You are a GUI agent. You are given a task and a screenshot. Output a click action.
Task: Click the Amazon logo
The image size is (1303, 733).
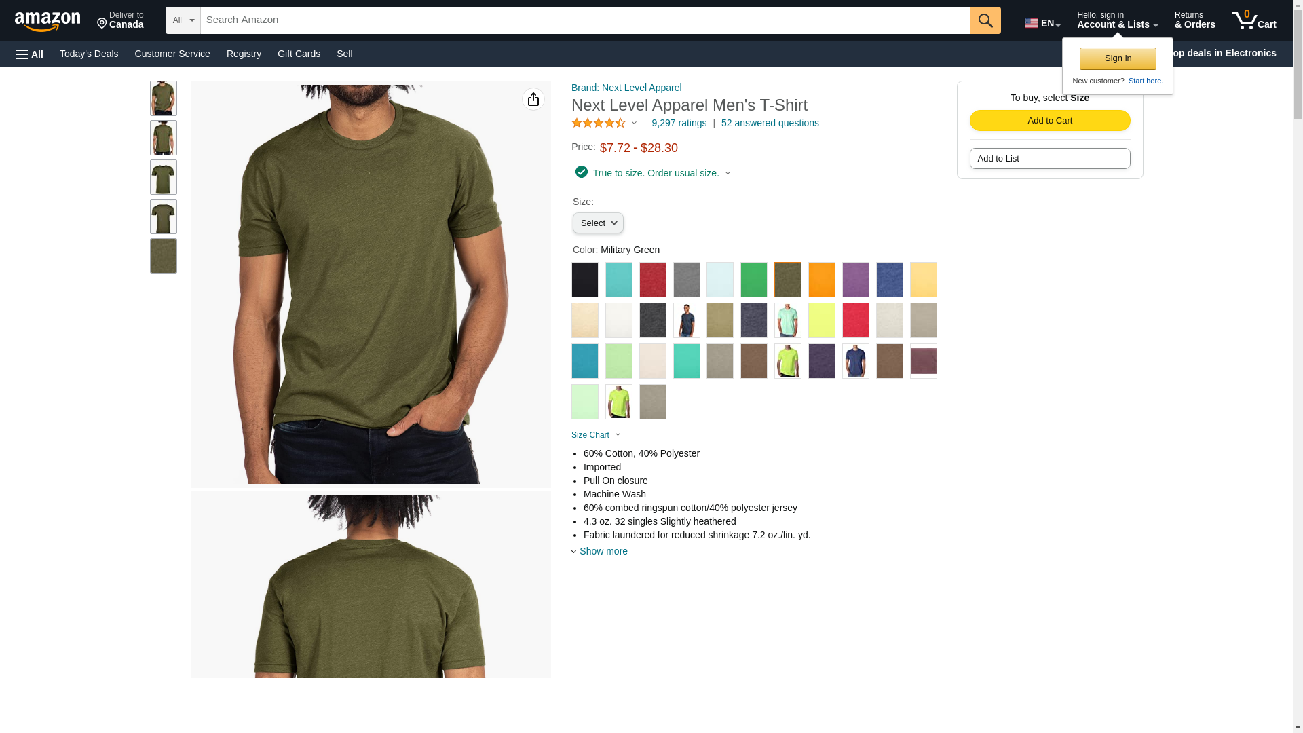tap(48, 21)
